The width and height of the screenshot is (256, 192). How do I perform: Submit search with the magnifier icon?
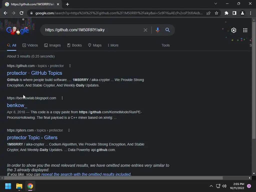pos(167,30)
